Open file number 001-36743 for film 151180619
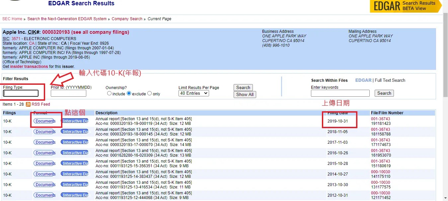Screen dimensions: 448x201 [x=380, y=161]
